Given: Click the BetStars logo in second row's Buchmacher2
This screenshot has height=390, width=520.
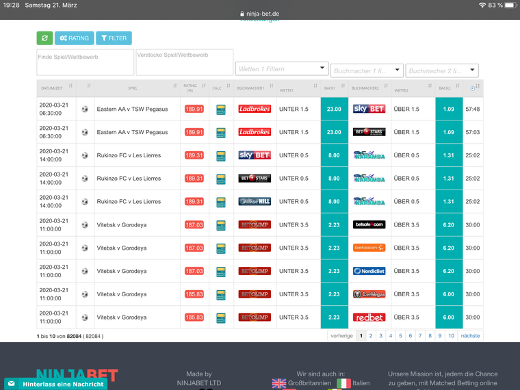Looking at the screenshot, I should pyautogui.click(x=369, y=132).
